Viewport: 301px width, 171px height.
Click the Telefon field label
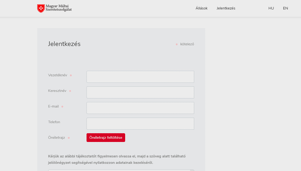click(54, 122)
